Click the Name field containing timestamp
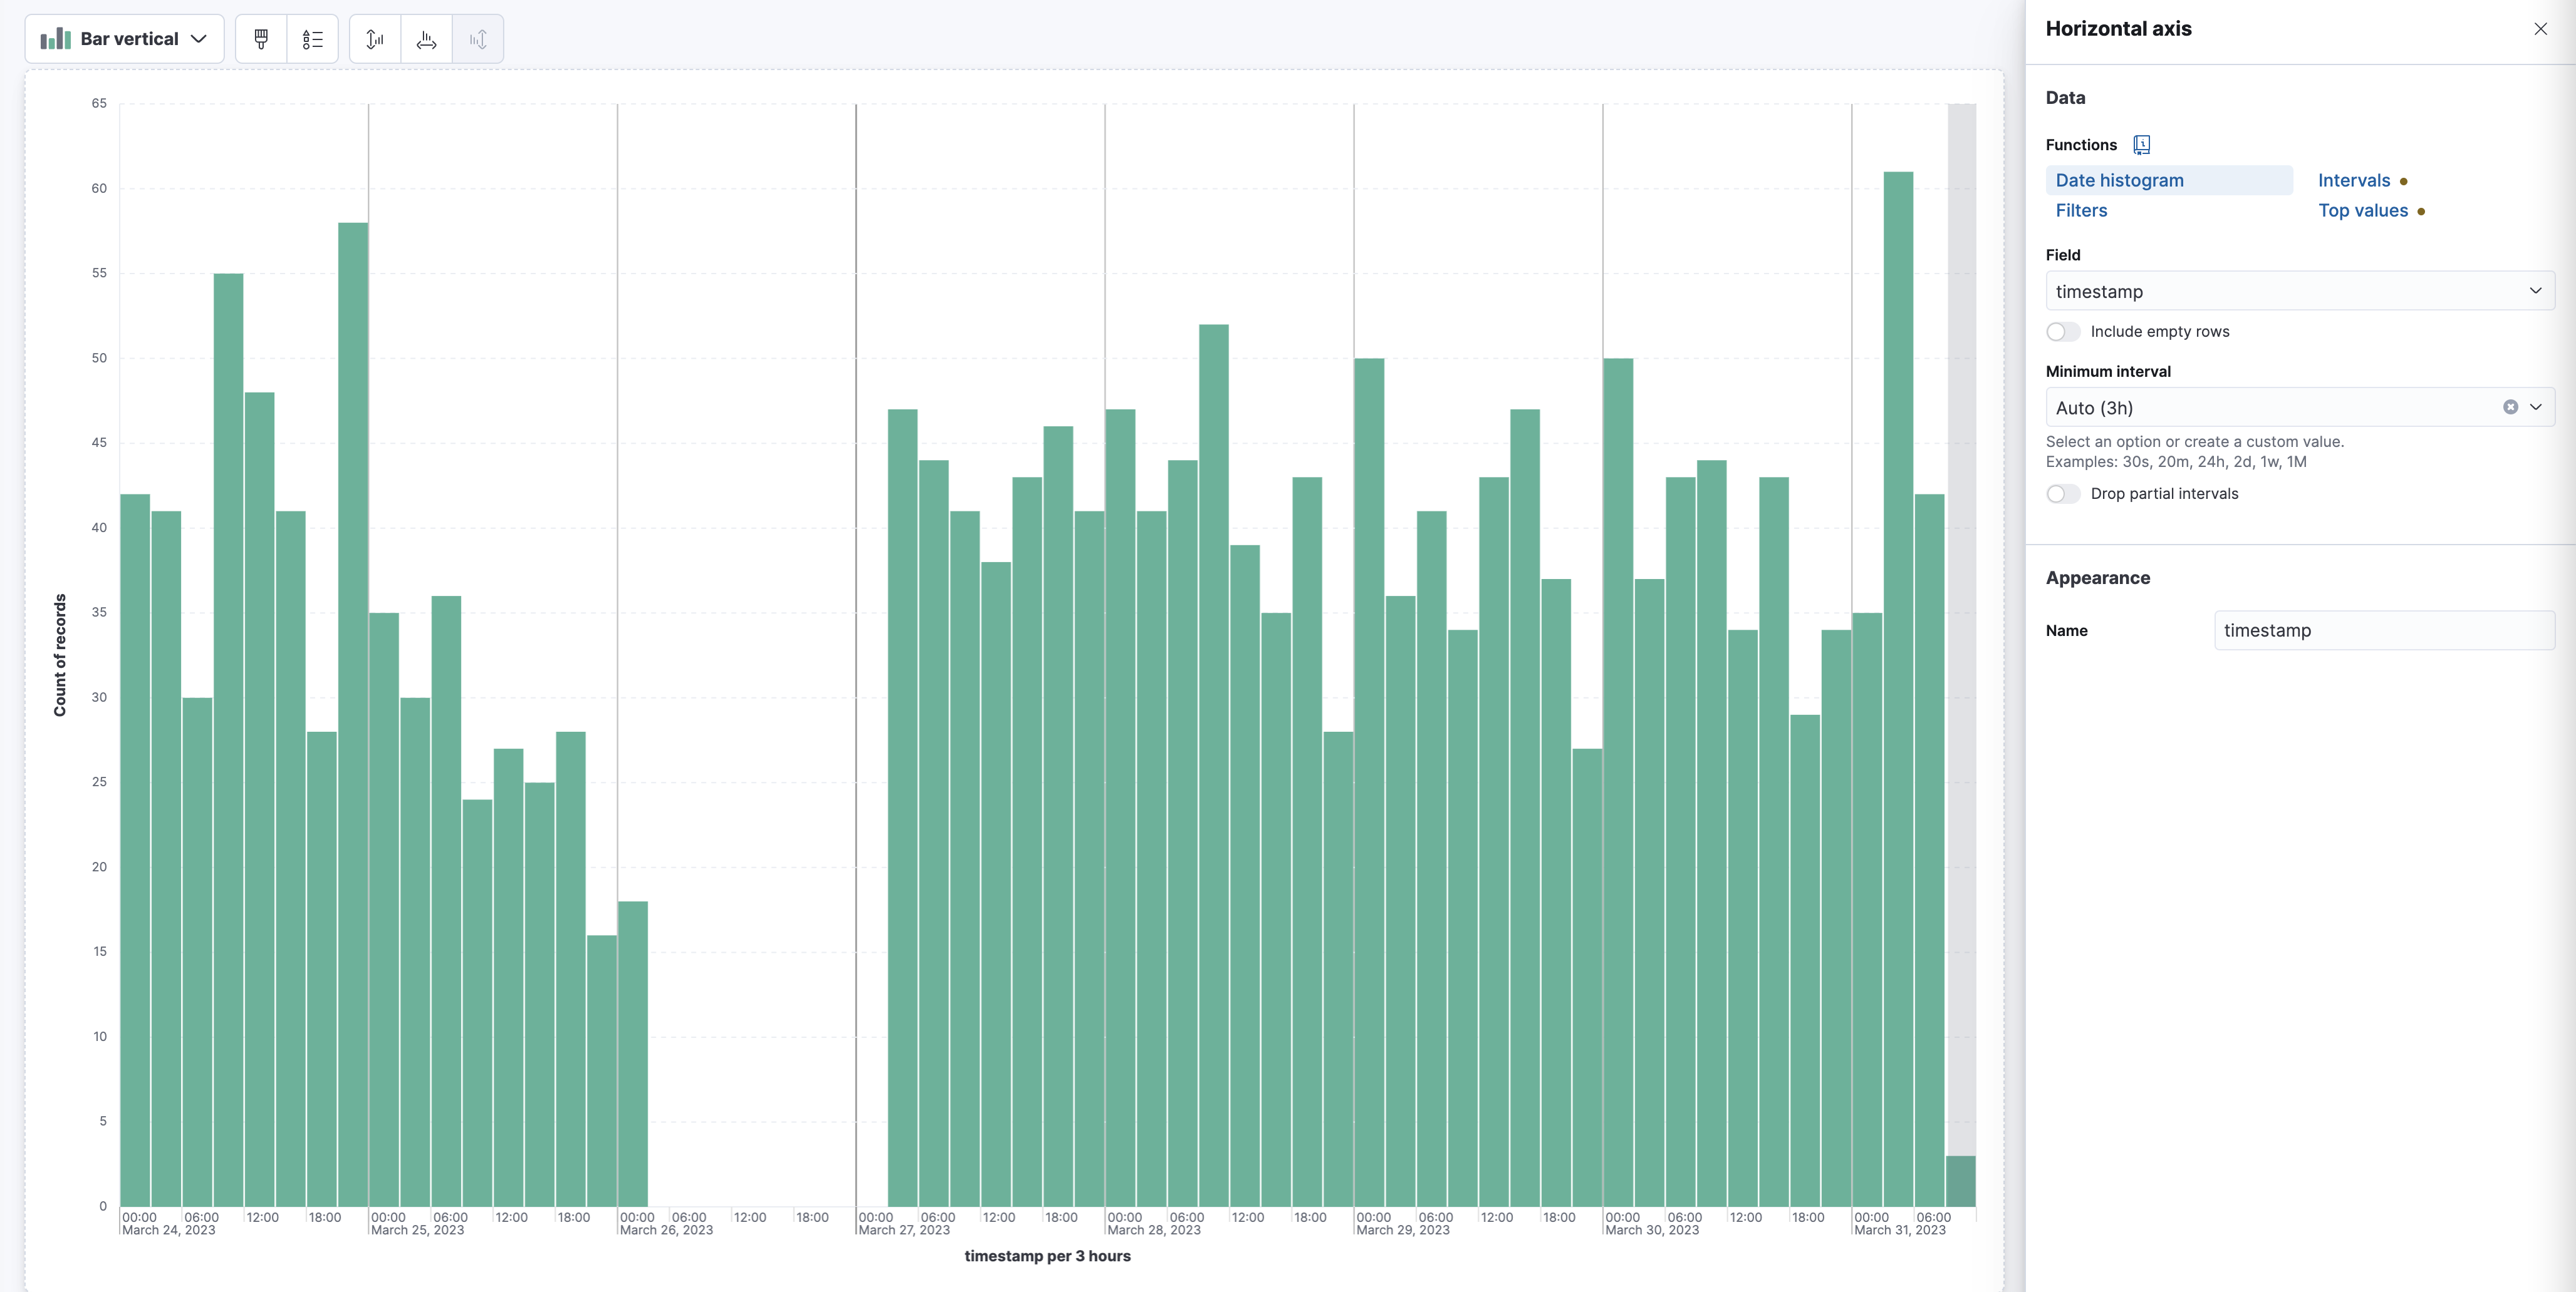The image size is (2576, 1292). [x=2384, y=630]
